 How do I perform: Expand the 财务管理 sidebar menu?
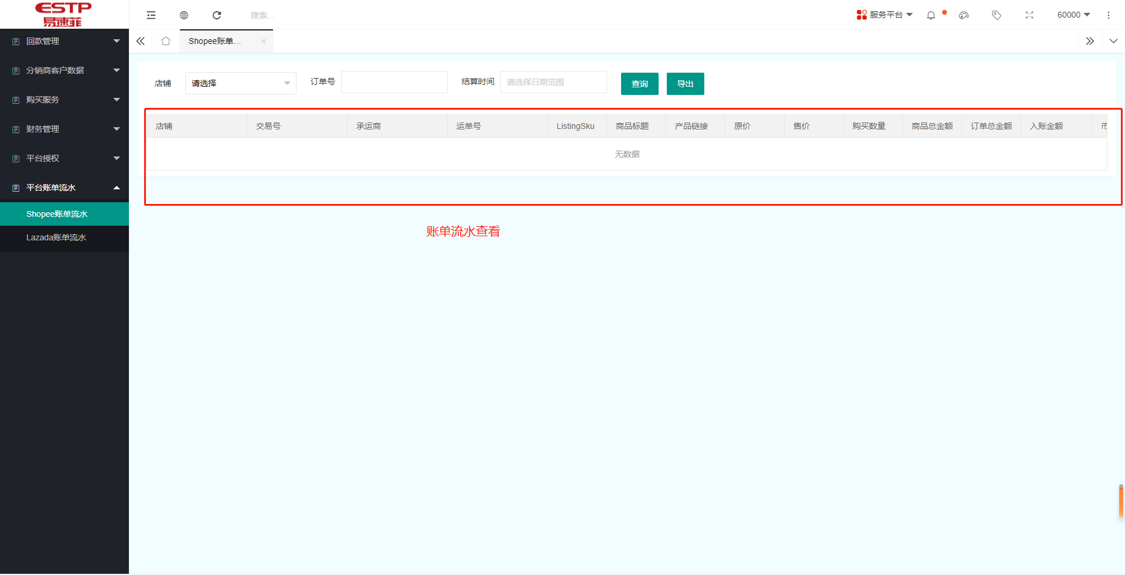click(x=64, y=128)
